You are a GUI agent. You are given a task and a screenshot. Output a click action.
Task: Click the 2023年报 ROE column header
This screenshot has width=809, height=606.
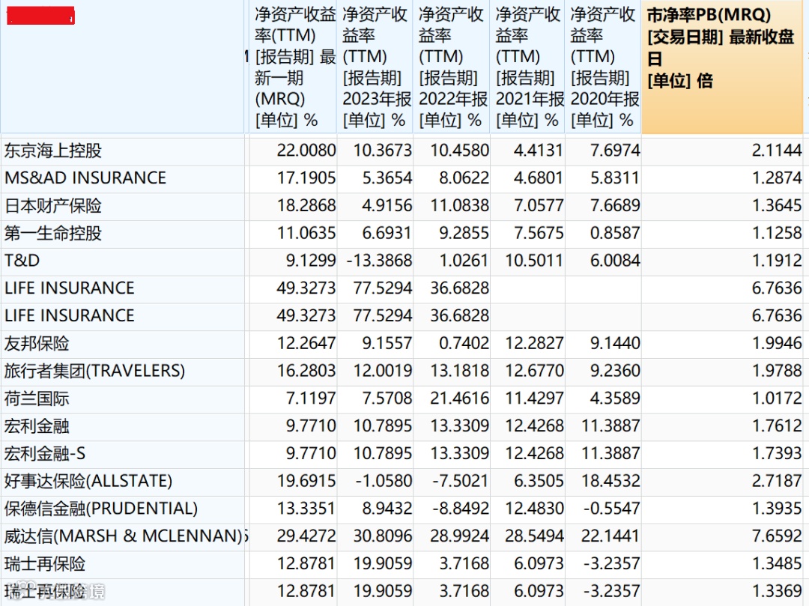point(375,67)
